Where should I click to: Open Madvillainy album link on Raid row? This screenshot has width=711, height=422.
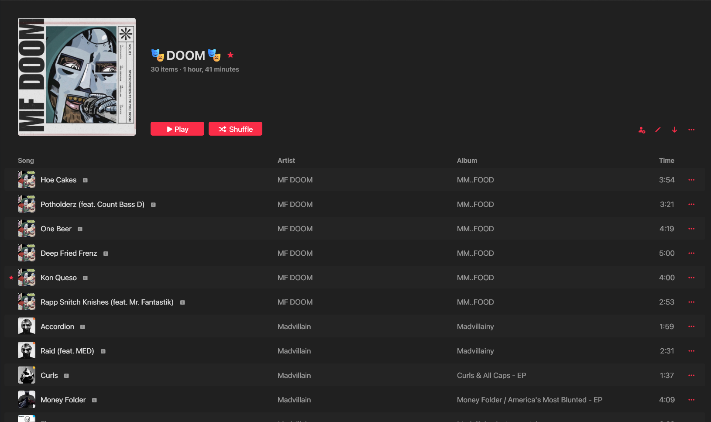pyautogui.click(x=475, y=351)
